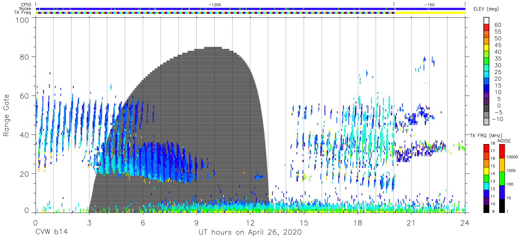Click the -10 label on elevation colorbar
Viewport: 523px width, 241px height.
click(497, 119)
